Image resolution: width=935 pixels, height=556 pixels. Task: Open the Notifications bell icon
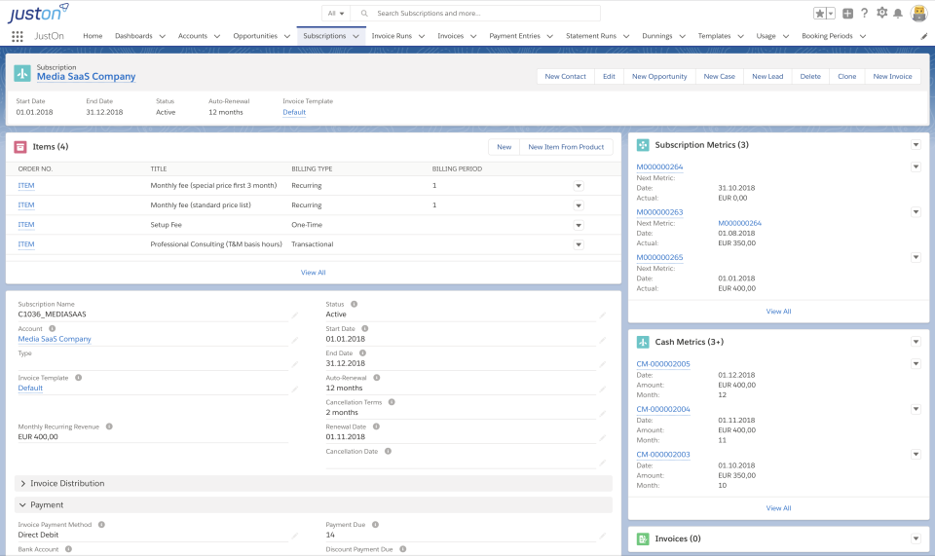click(897, 13)
